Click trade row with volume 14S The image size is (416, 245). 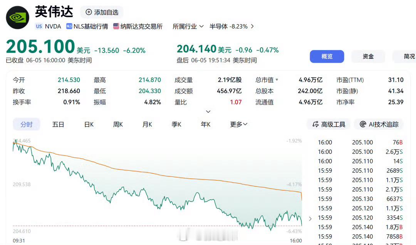pos(360,161)
